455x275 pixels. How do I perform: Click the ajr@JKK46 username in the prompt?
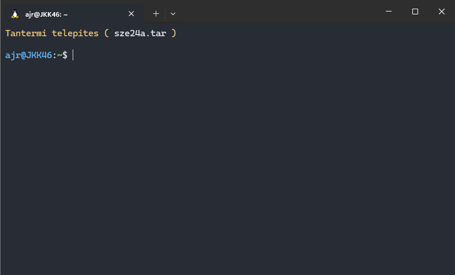click(28, 55)
